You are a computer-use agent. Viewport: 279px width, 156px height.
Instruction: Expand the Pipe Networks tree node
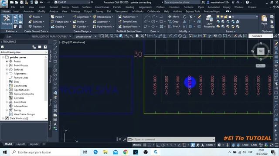pos(7,90)
